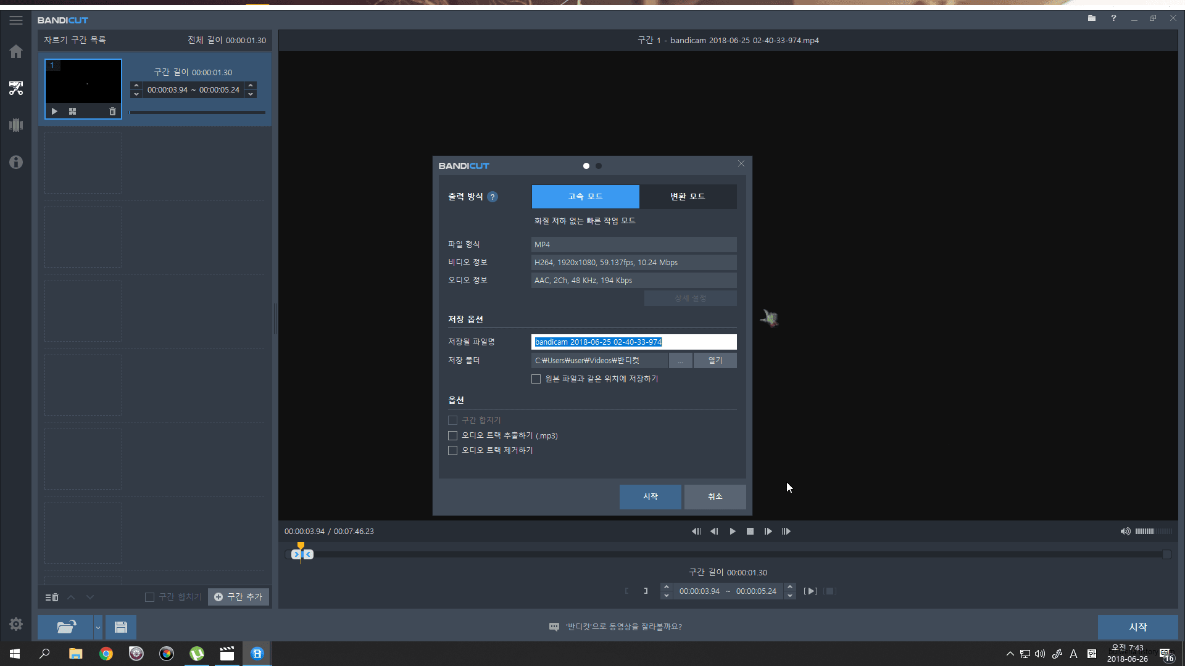Jump to segment start playback button
This screenshot has width=1185, height=666.
[x=696, y=532]
